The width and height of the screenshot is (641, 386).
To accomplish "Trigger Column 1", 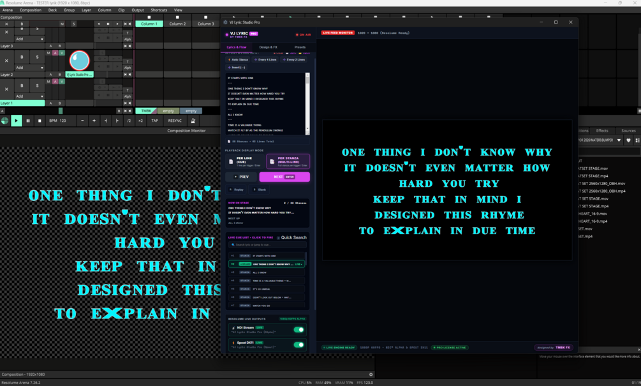I will [x=149, y=24].
